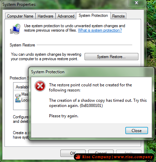Screen dimensions: 156x162
Task: Close the System Protection error dialog
Action: 137,130
